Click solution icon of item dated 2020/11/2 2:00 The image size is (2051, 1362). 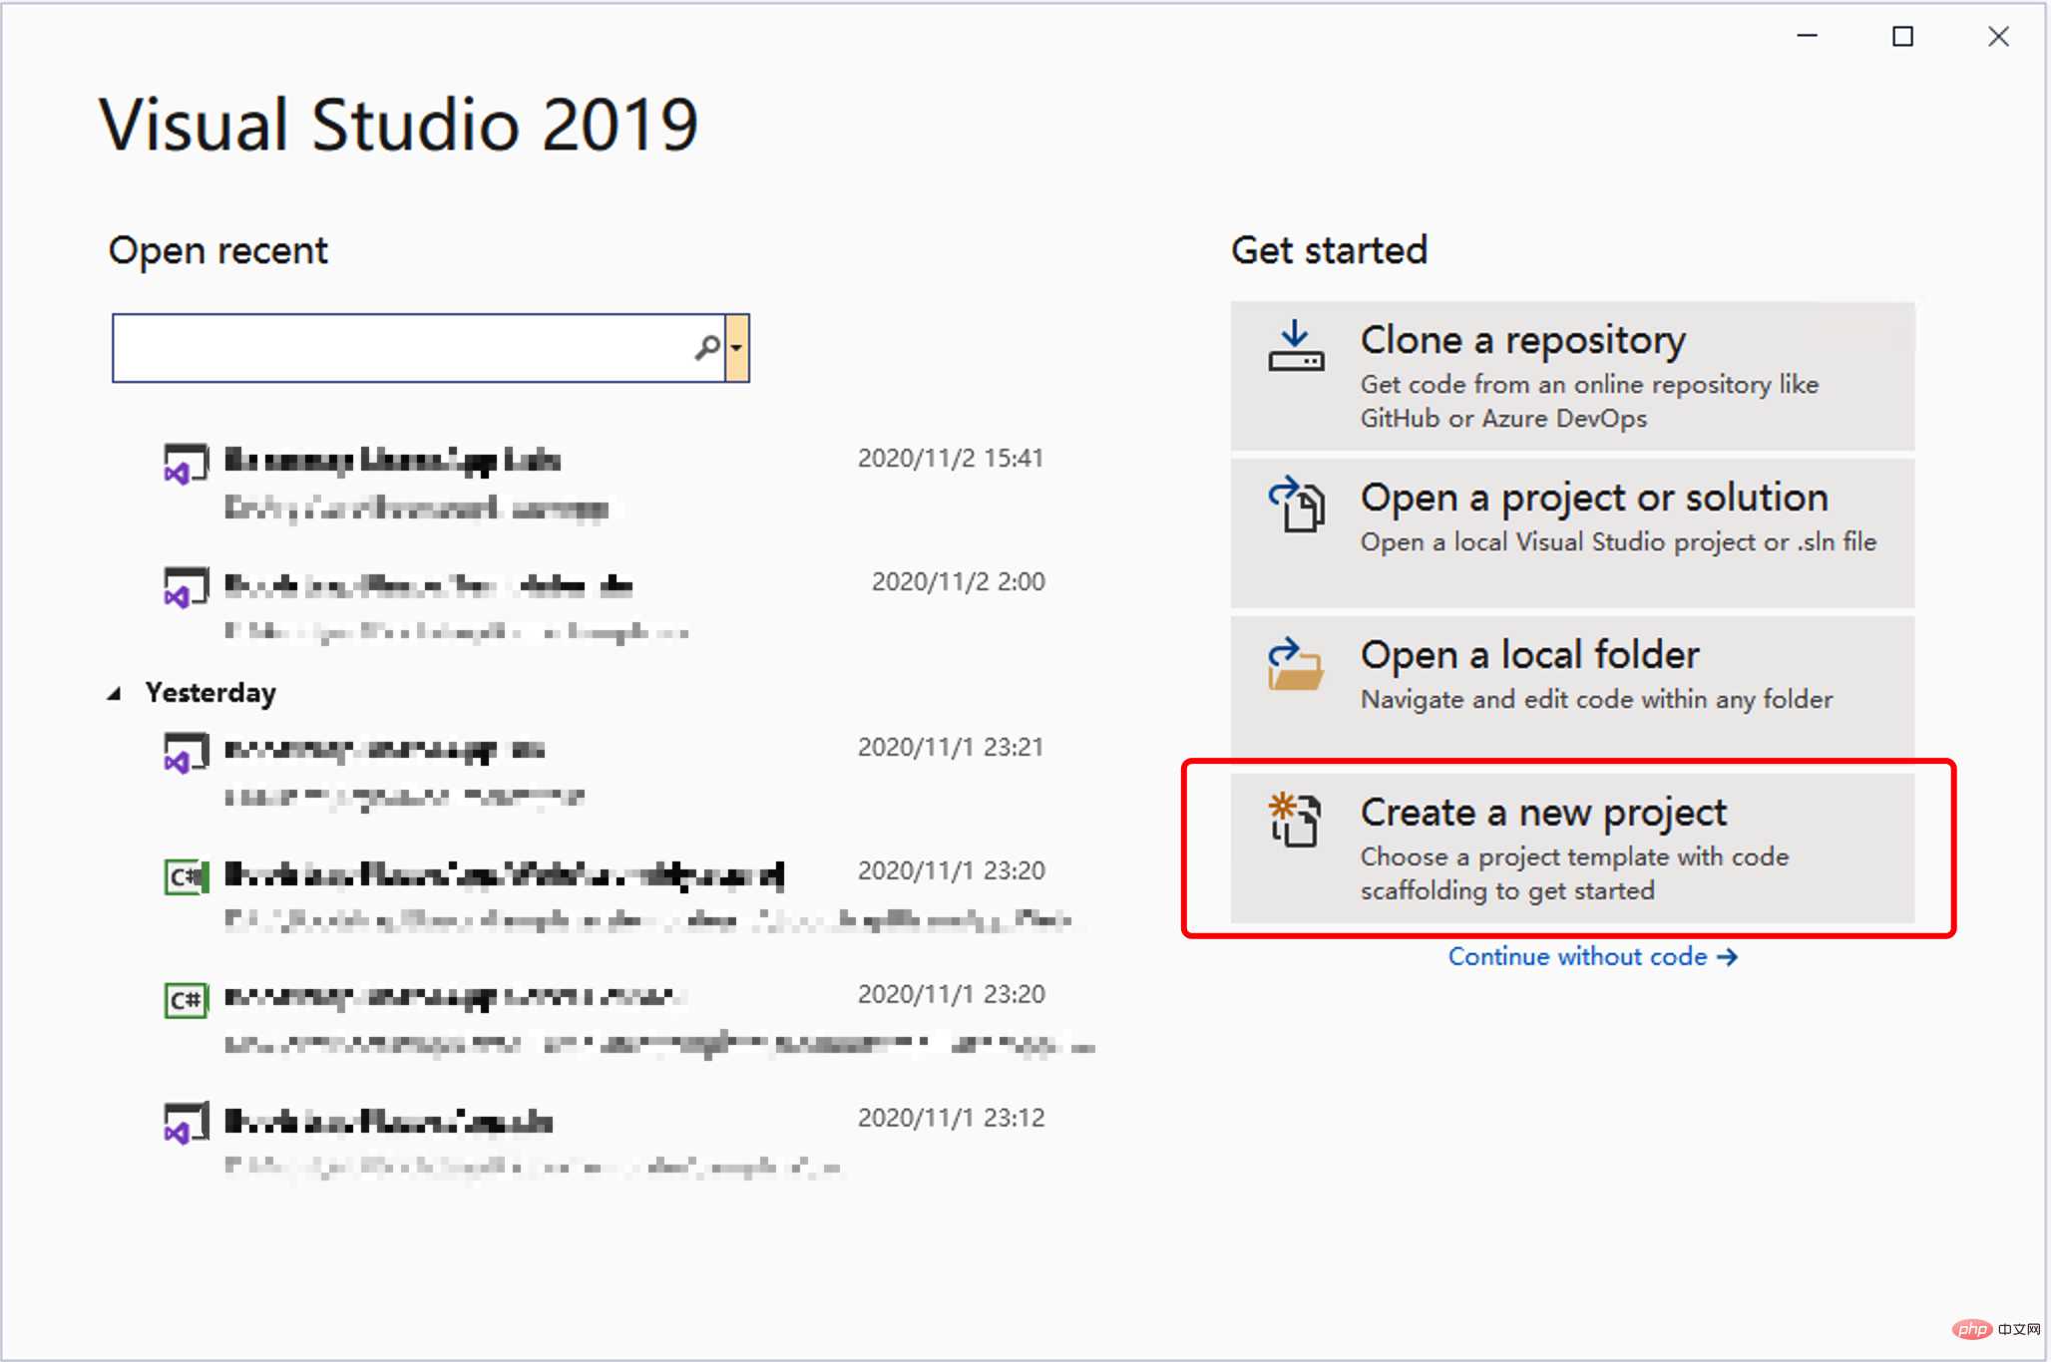click(186, 586)
